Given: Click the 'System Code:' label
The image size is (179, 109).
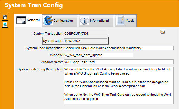Looking at the screenshot, I should (53, 41).
